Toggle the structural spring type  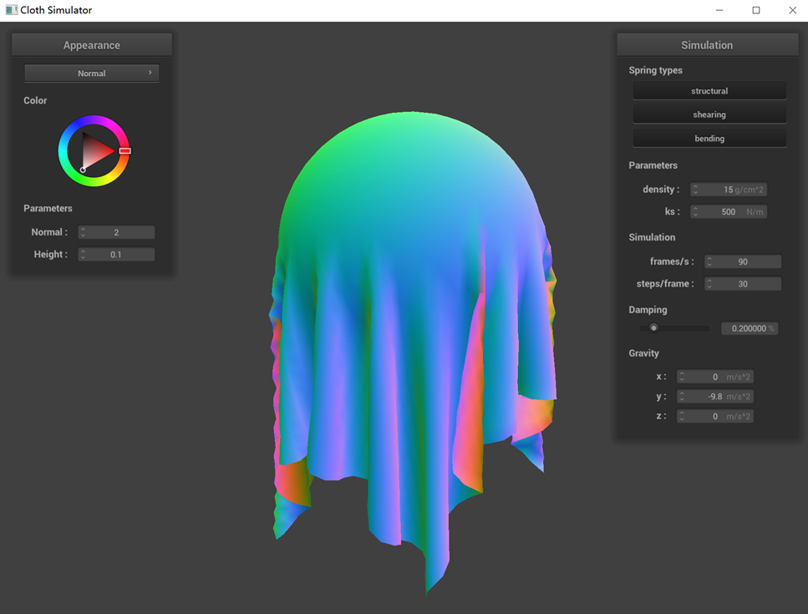709,91
